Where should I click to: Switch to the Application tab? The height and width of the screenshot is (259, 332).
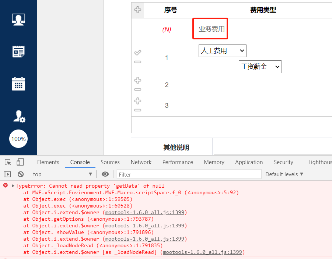point(249,162)
